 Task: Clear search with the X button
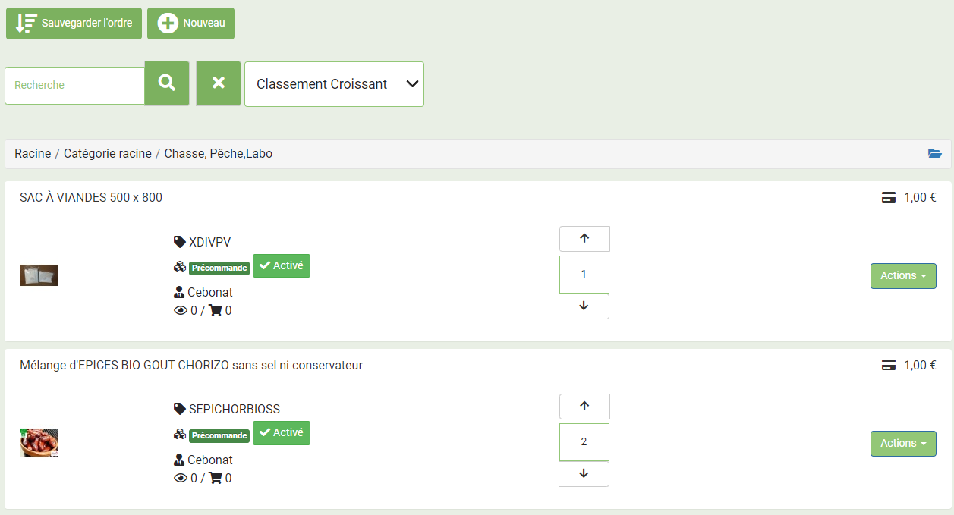click(219, 83)
